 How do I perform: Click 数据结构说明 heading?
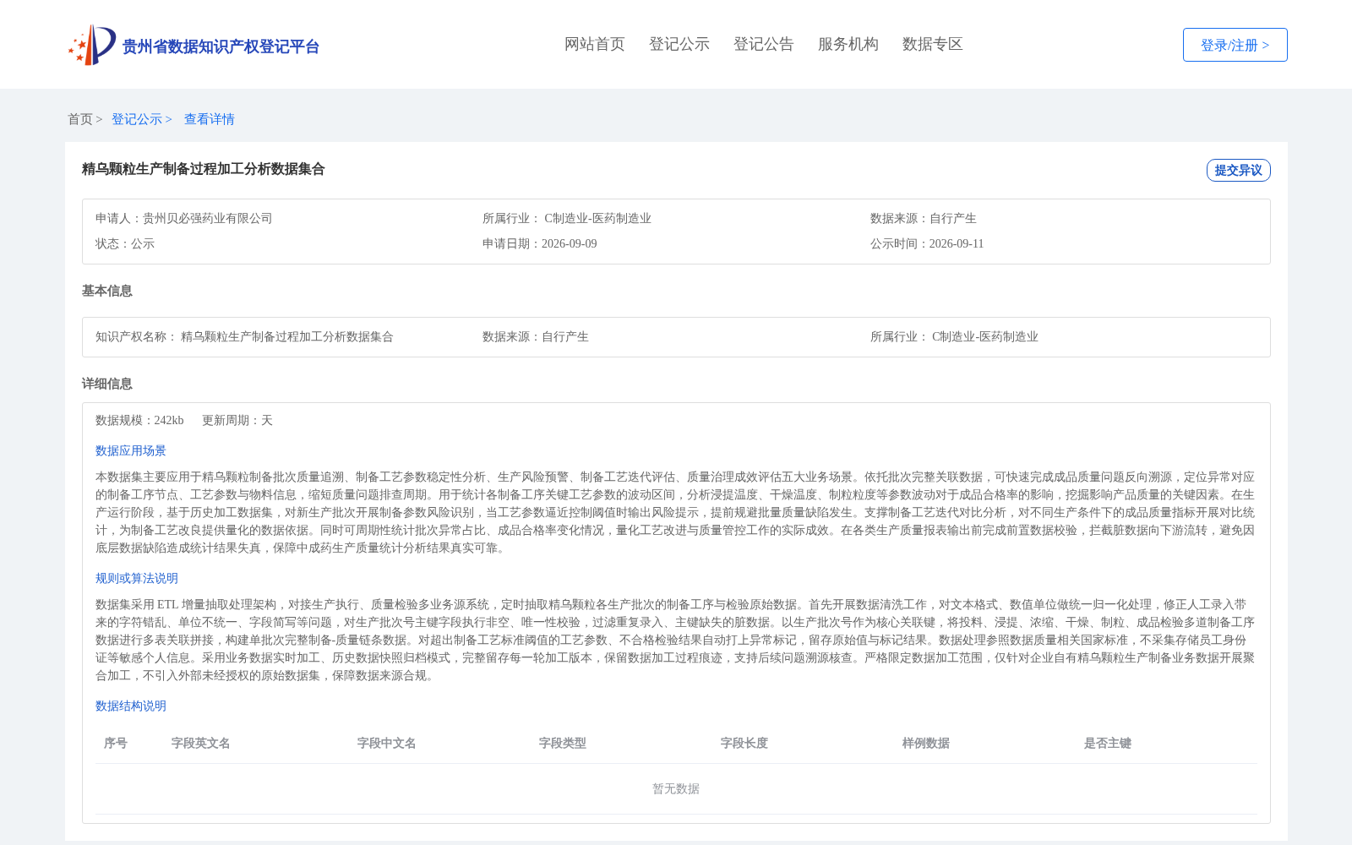tap(131, 706)
